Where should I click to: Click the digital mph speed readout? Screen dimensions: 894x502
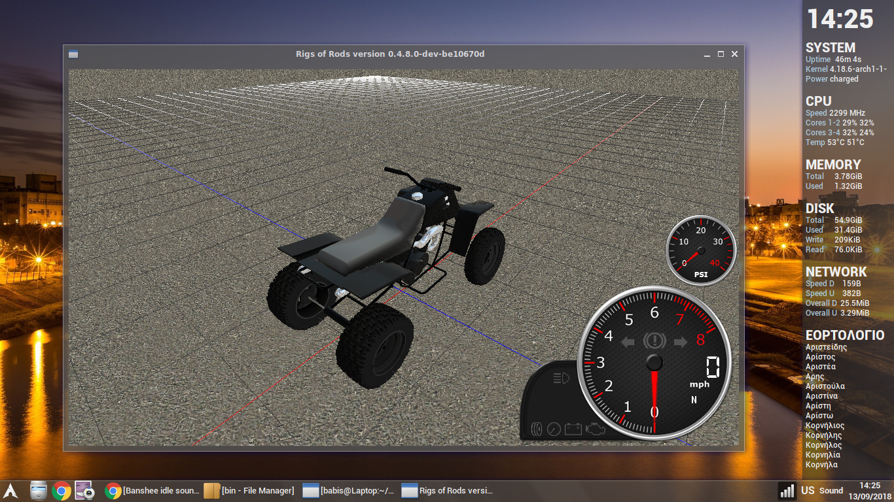[x=712, y=367]
